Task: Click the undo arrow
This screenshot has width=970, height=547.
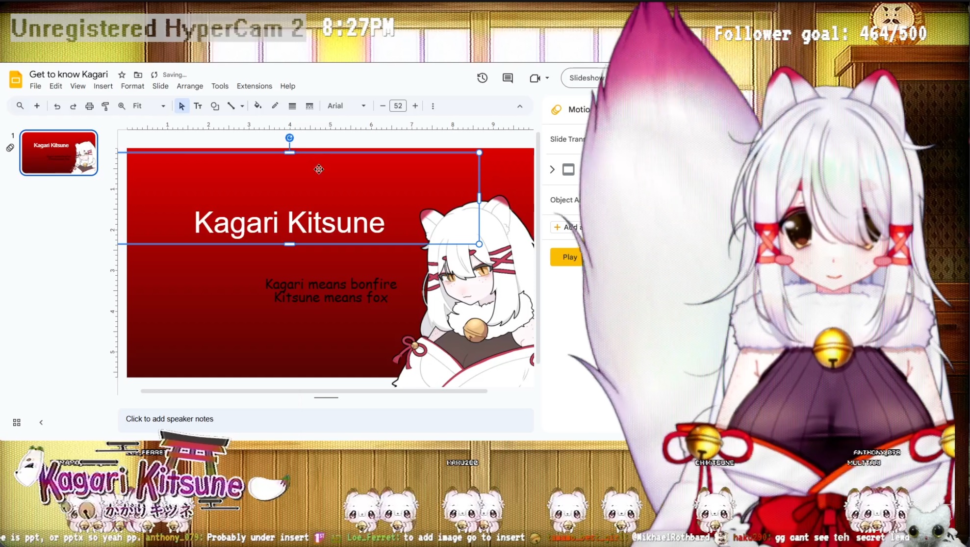Action: coord(57,106)
